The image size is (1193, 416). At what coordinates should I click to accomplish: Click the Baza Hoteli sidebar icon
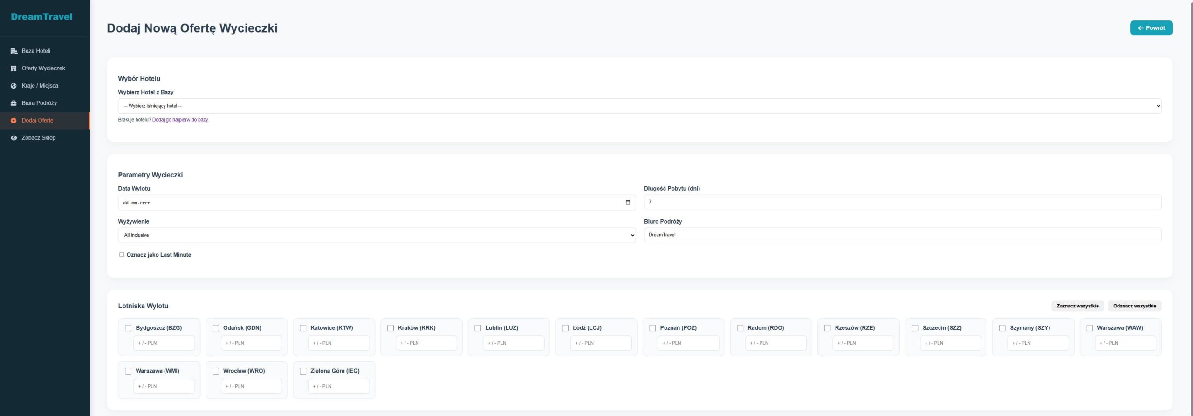coord(14,51)
